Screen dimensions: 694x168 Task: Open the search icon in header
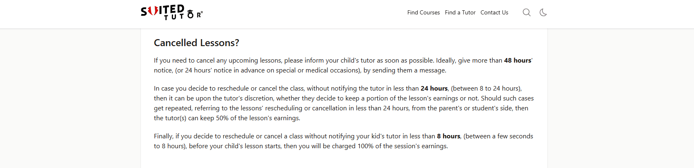point(527,12)
